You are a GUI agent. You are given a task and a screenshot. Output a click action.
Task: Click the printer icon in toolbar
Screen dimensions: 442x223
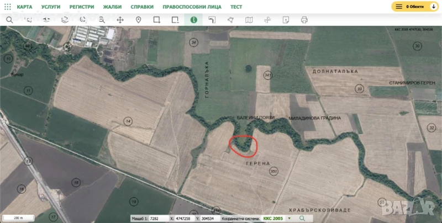[304, 19]
